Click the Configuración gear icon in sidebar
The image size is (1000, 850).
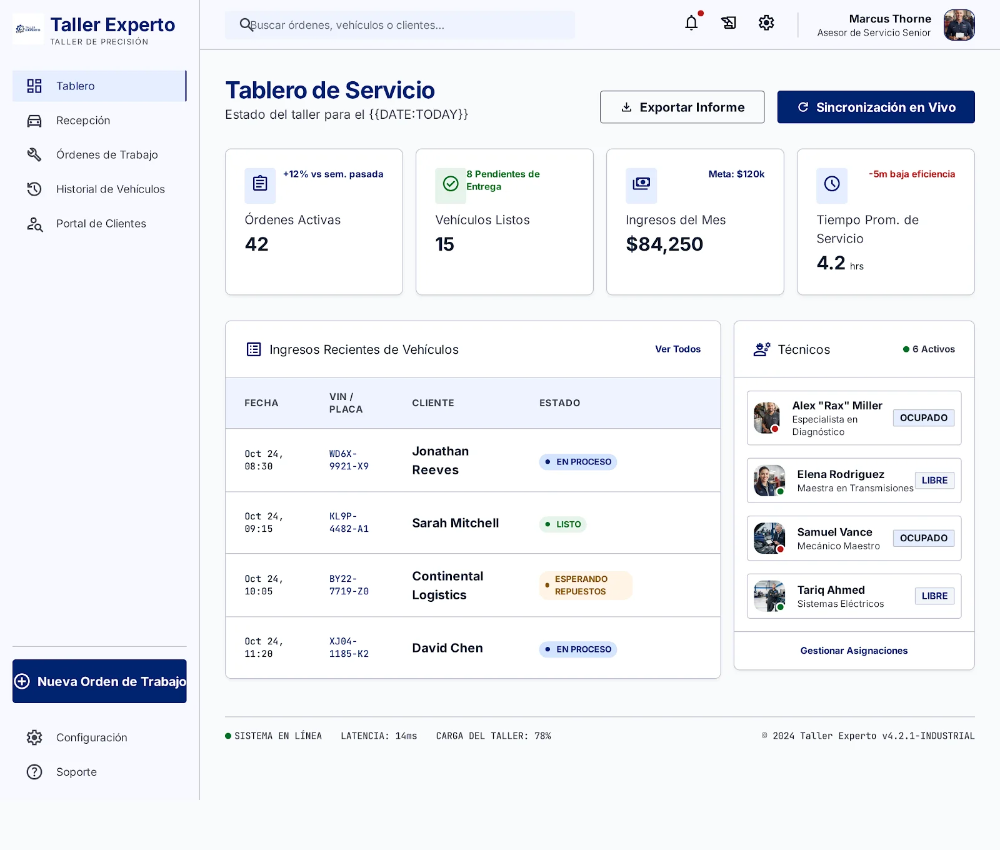(34, 737)
